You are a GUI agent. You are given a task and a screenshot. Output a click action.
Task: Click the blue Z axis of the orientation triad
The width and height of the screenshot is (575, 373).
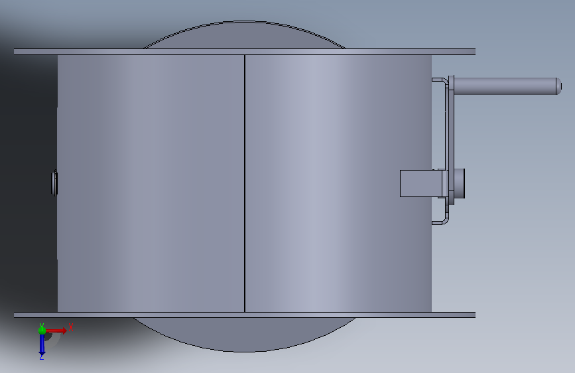point(42,345)
